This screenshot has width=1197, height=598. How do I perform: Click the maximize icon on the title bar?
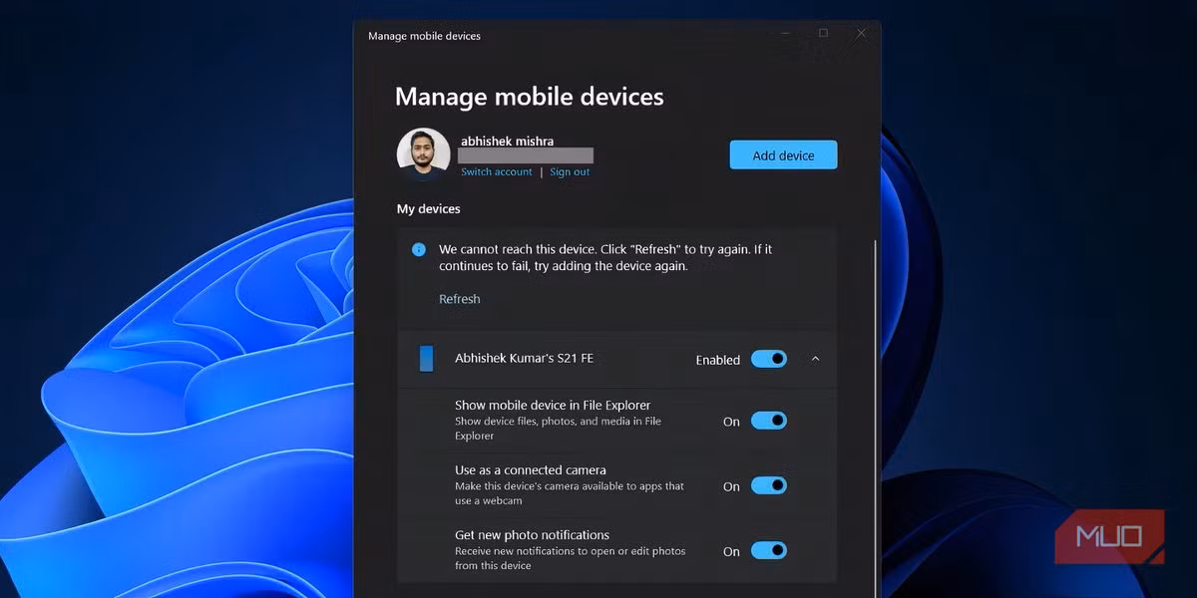[823, 32]
